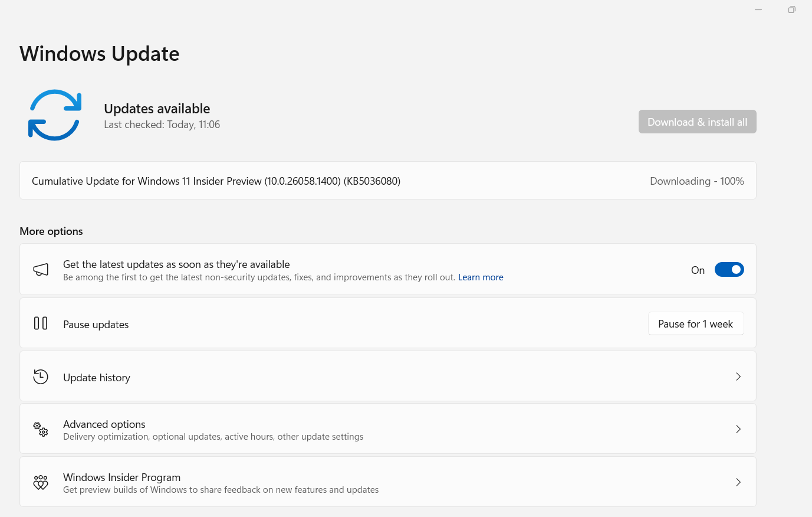812x517 pixels.
Task: Click the Windows Insider Program hearts icon
Action: 40,482
